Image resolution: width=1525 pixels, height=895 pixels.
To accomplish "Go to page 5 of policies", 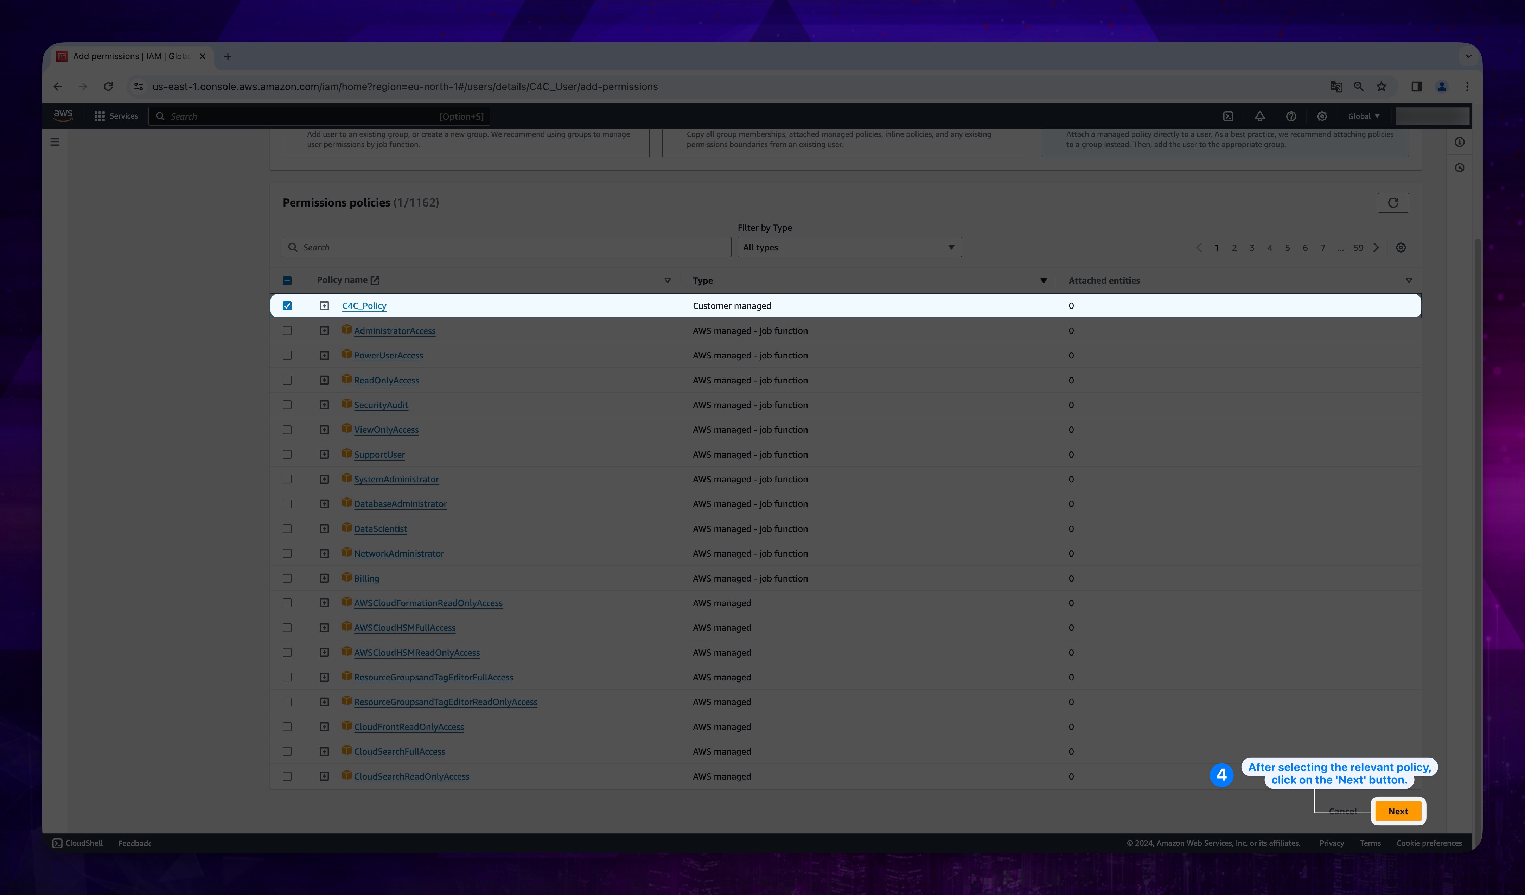I will 1287,248.
